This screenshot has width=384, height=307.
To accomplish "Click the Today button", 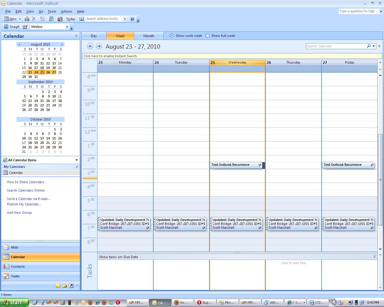I will pos(71,19).
